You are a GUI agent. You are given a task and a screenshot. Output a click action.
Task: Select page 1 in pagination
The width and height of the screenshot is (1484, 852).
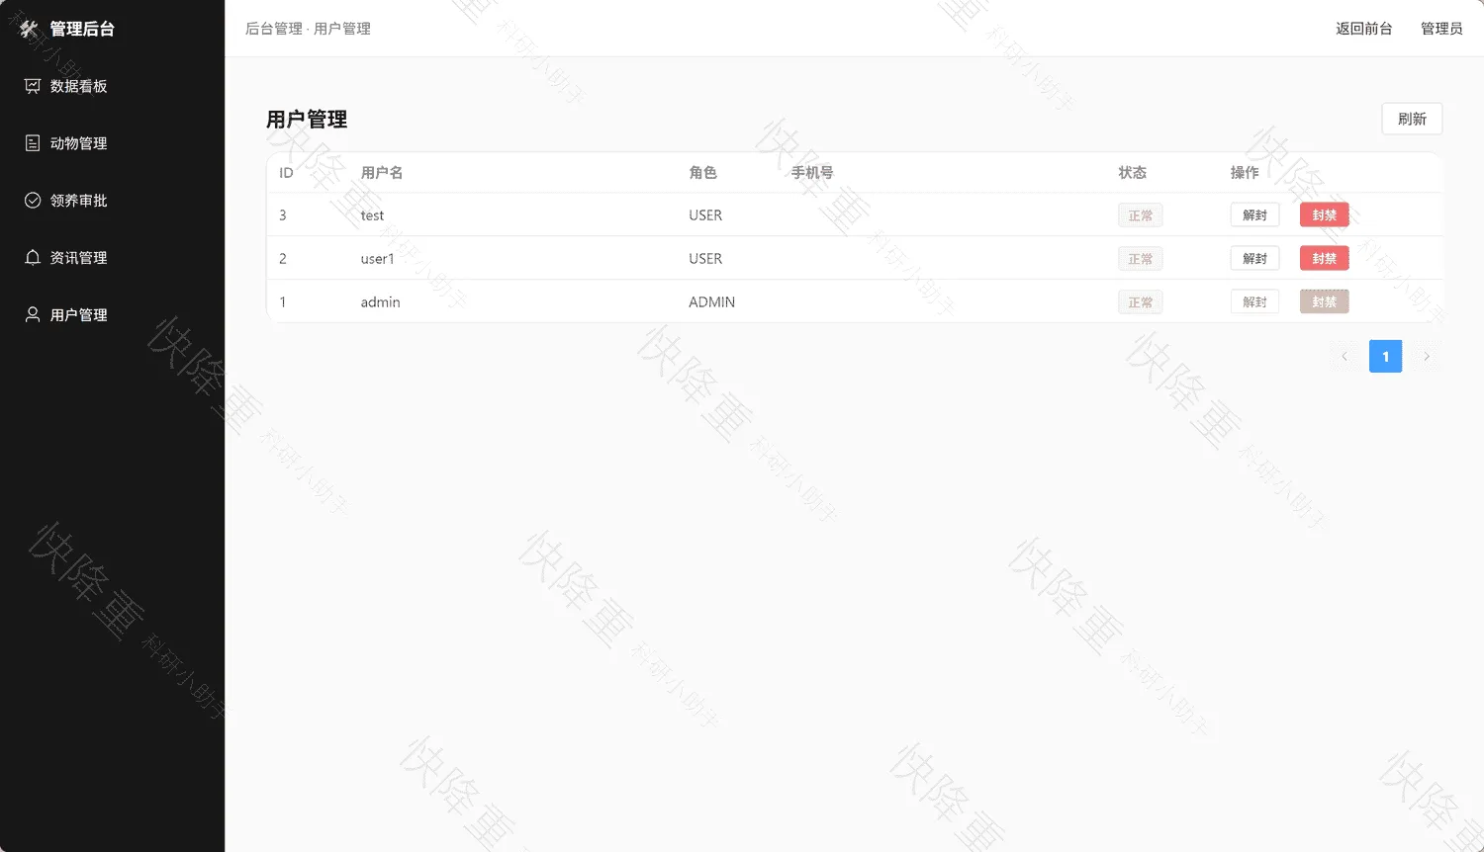pos(1385,357)
